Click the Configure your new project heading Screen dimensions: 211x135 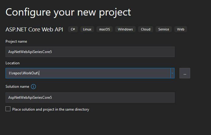tap(68, 12)
